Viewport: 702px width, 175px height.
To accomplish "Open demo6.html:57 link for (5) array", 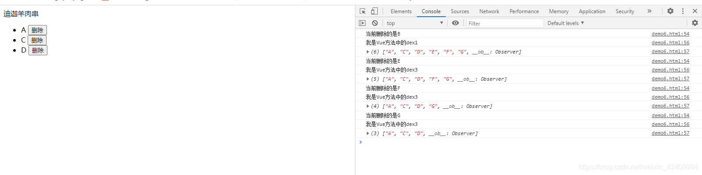I will [x=670, y=79].
